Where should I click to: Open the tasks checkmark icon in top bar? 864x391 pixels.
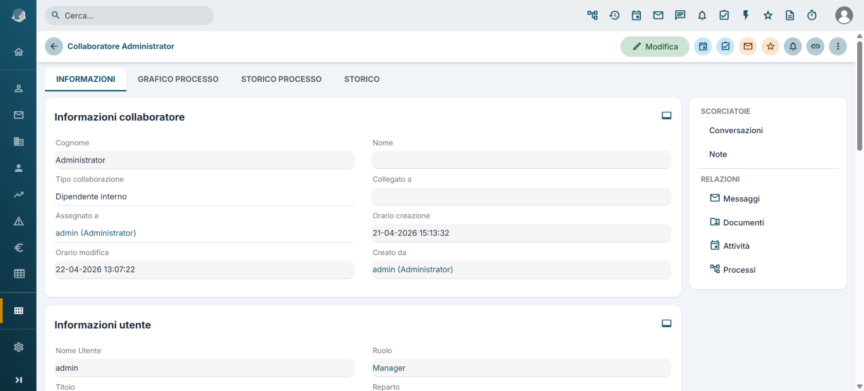724,15
